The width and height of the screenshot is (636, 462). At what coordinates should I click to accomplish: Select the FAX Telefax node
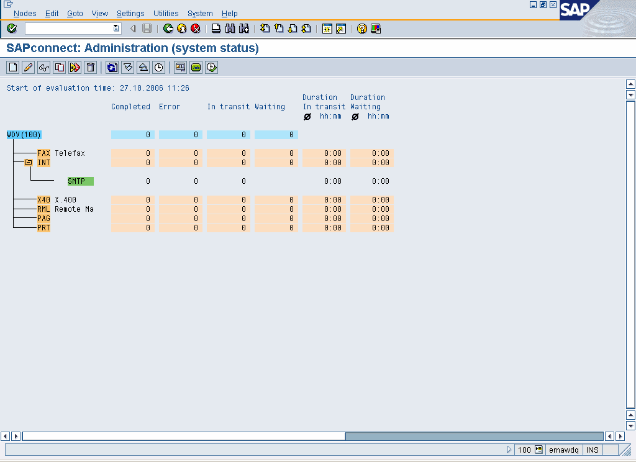pos(43,153)
